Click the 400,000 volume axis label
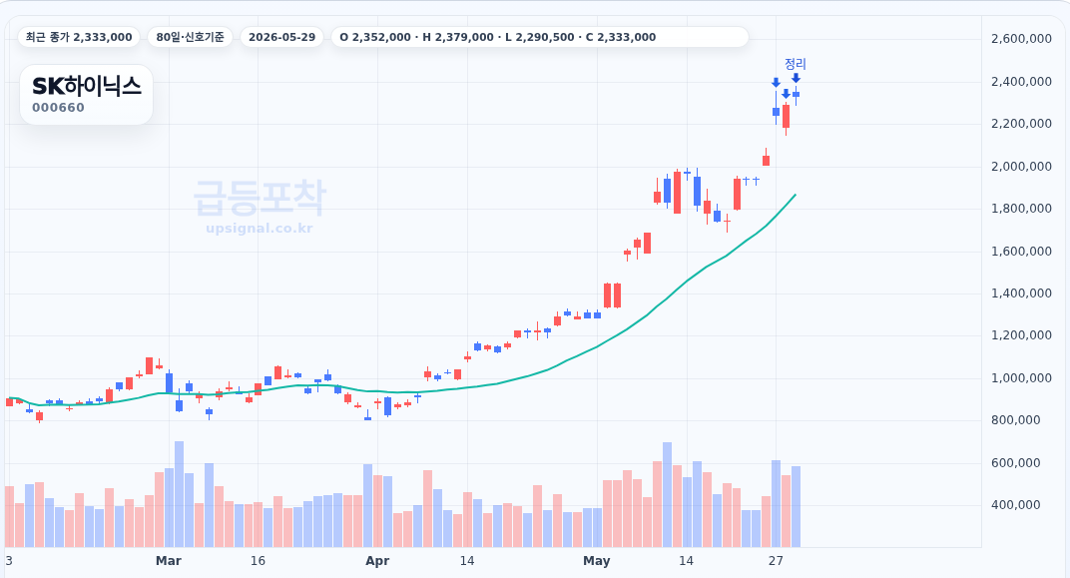This screenshot has width=1070, height=578. point(1015,505)
